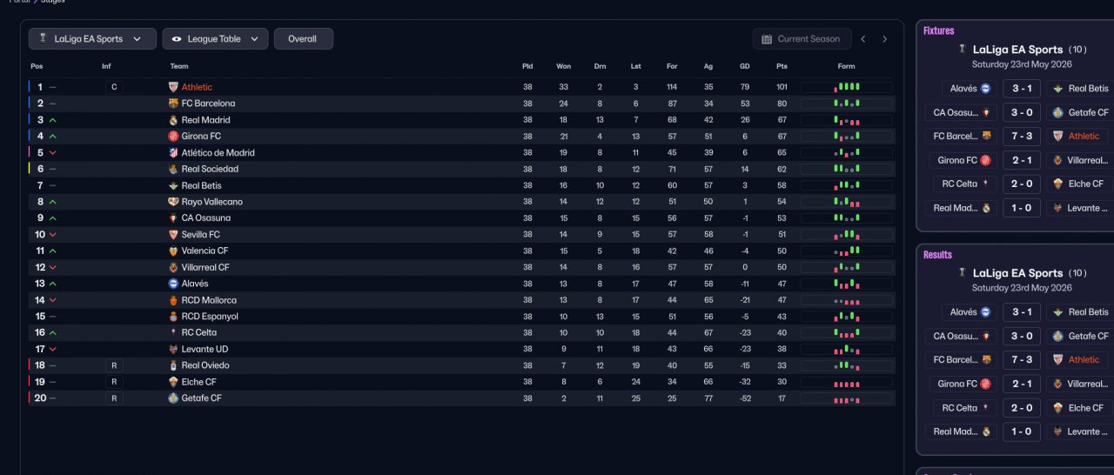1114x475 pixels.
Task: Expand the LaLiga EA Sports competition dropdown
Action: [x=137, y=39]
